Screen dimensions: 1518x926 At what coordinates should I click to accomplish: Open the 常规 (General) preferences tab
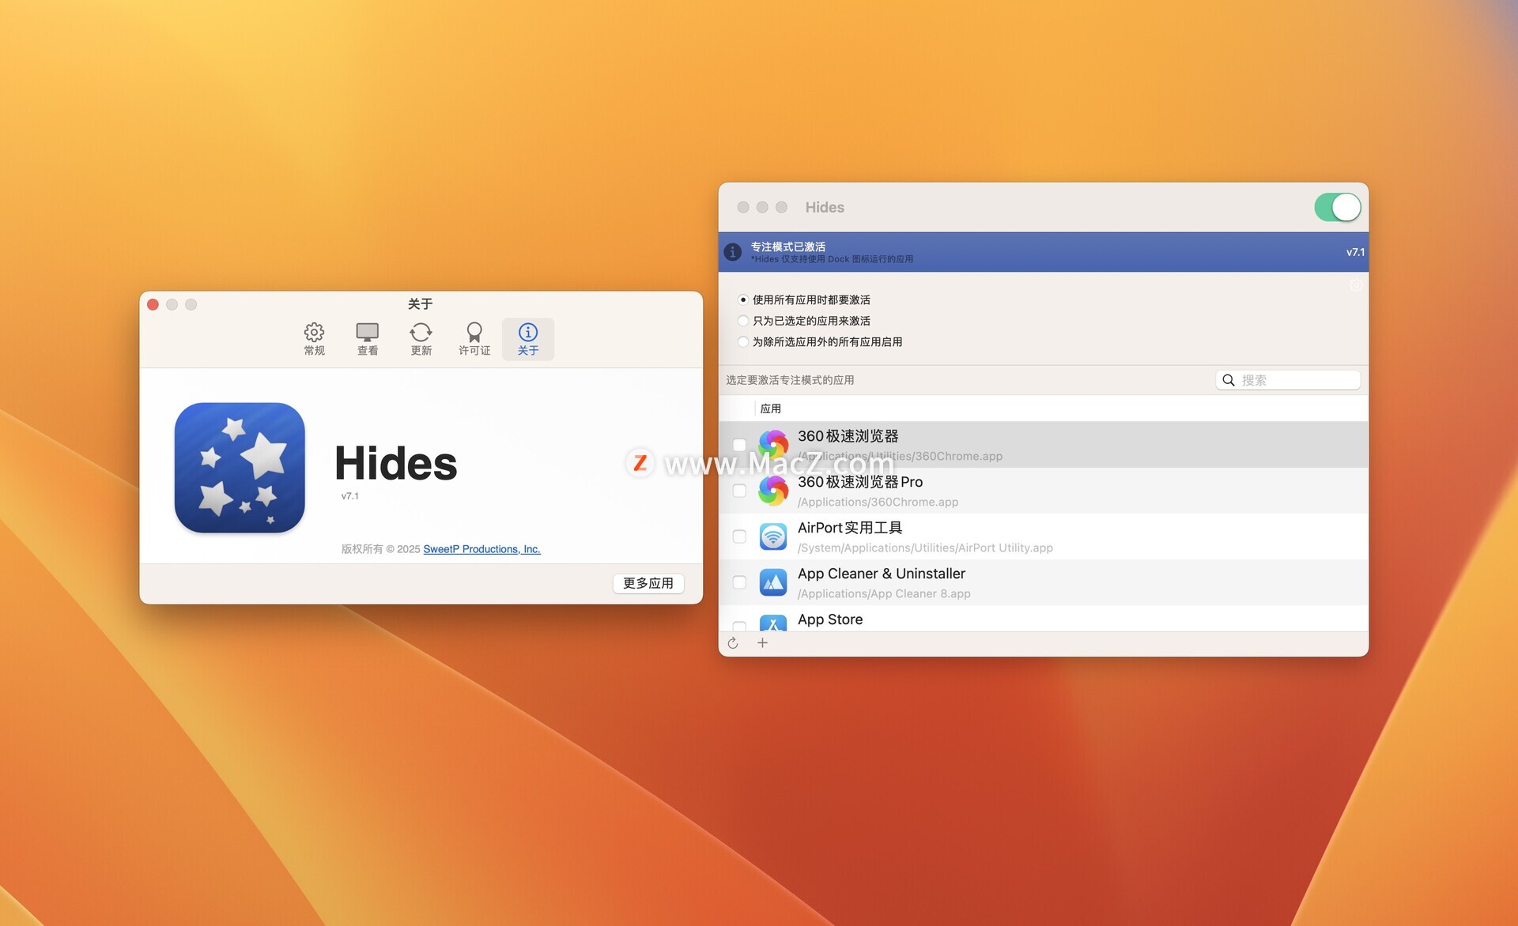(314, 339)
